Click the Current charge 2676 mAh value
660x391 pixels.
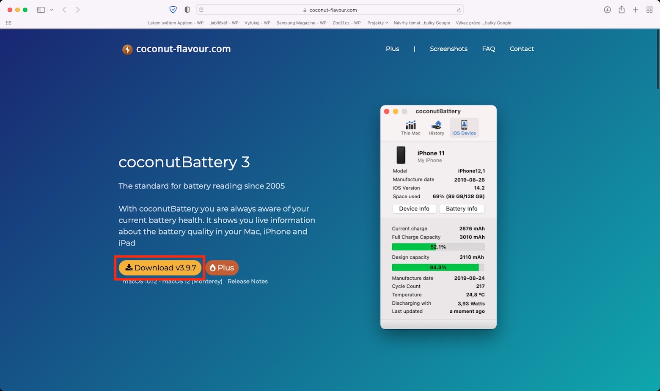tap(472, 229)
